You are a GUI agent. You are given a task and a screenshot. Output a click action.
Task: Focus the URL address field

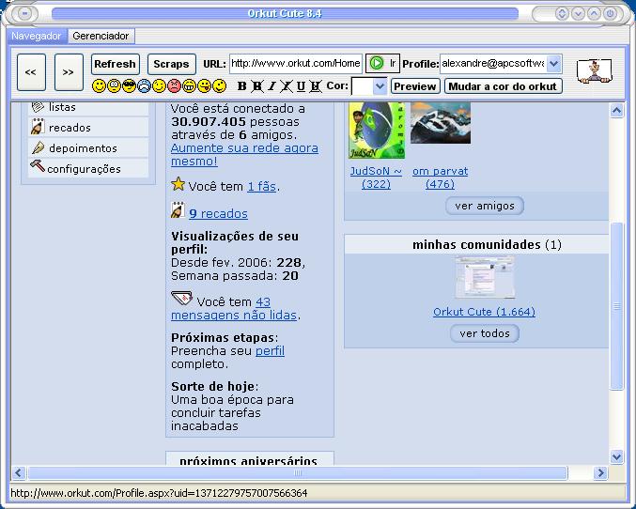point(296,64)
